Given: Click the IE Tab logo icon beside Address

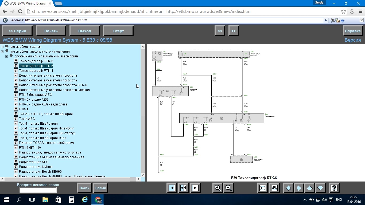Looking at the screenshot, I should coord(5,20).
